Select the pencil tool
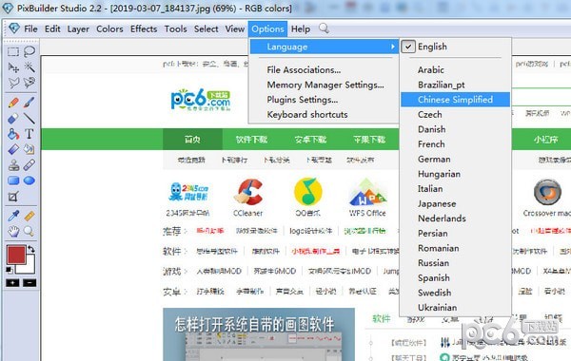 [x=13, y=103]
